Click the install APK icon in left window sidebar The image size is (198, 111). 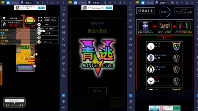point(63,33)
